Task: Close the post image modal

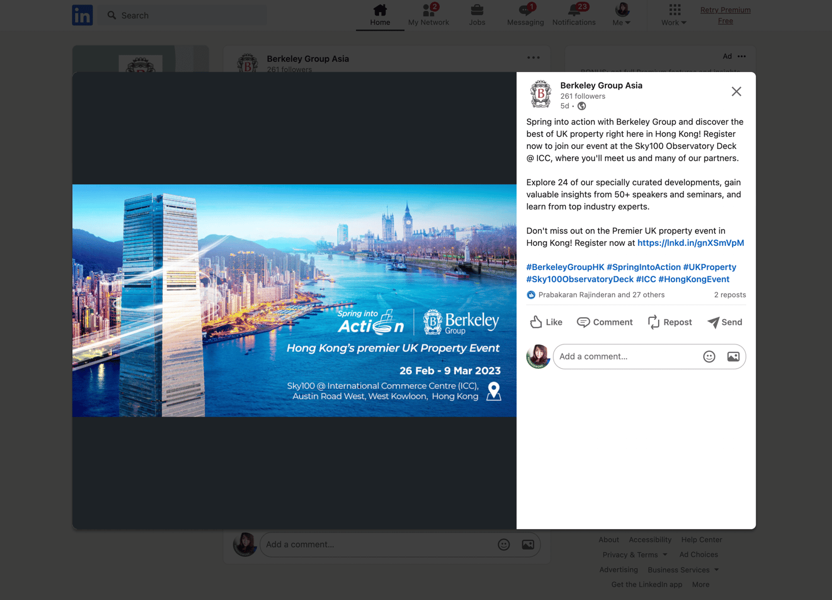Action: [x=736, y=92]
